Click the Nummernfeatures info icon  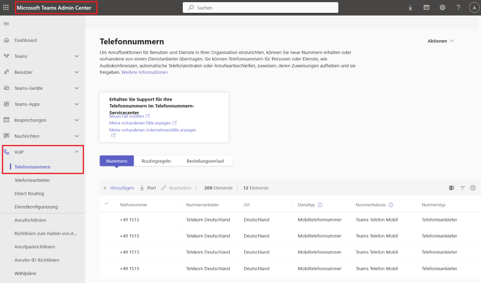391,205
